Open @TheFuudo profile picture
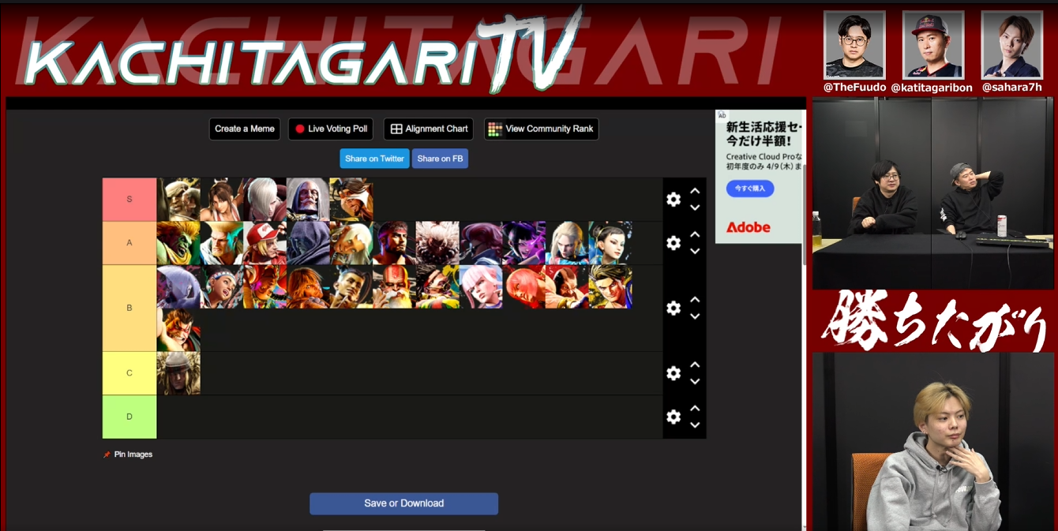This screenshot has width=1058, height=531. click(854, 45)
